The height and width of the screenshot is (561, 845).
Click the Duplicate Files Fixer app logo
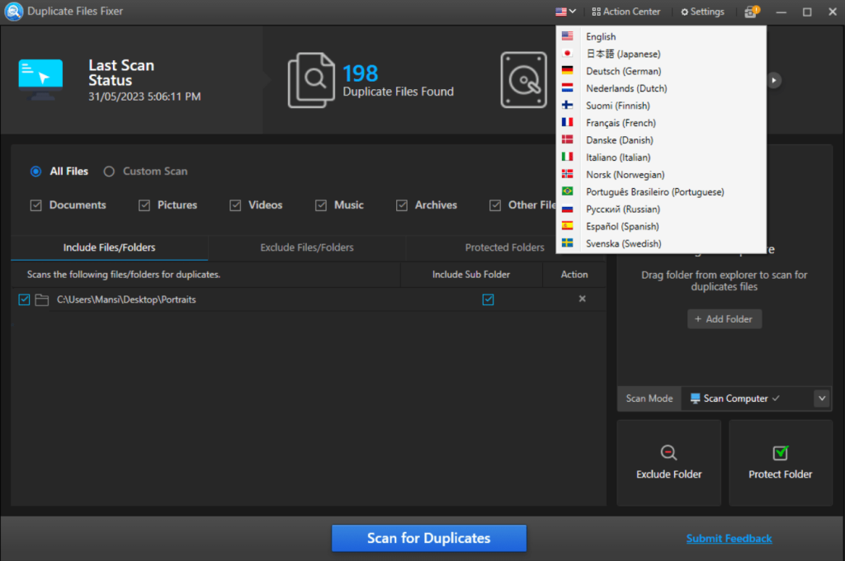[13, 12]
